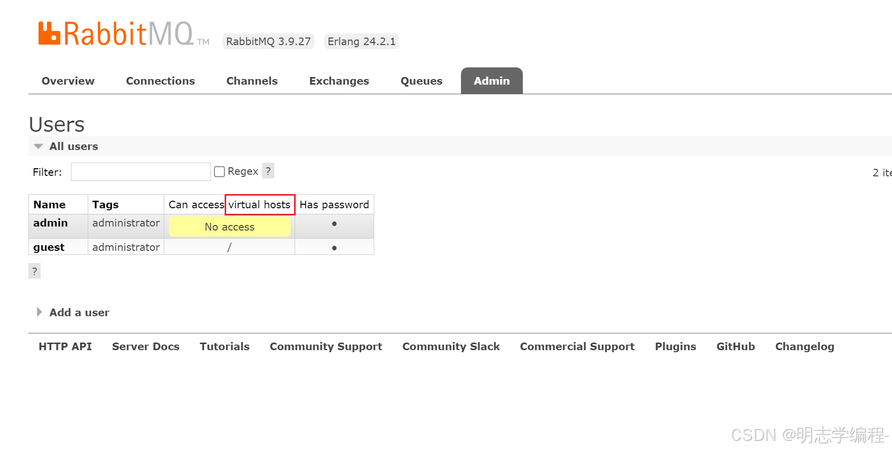Click password dot in guest row

pos(334,248)
